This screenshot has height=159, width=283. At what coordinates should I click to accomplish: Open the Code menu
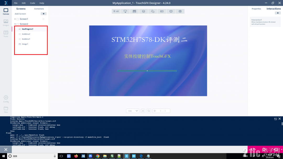pyautogui.click(x=32, y=3)
